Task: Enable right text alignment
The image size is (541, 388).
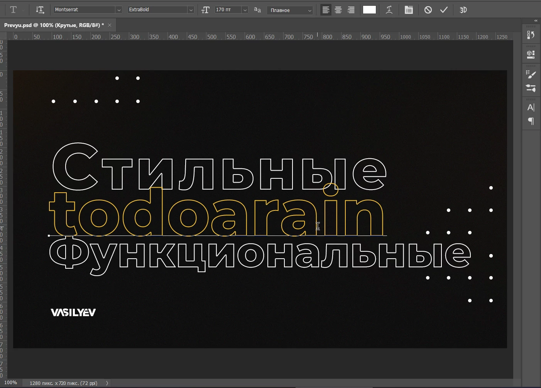Action: point(351,10)
